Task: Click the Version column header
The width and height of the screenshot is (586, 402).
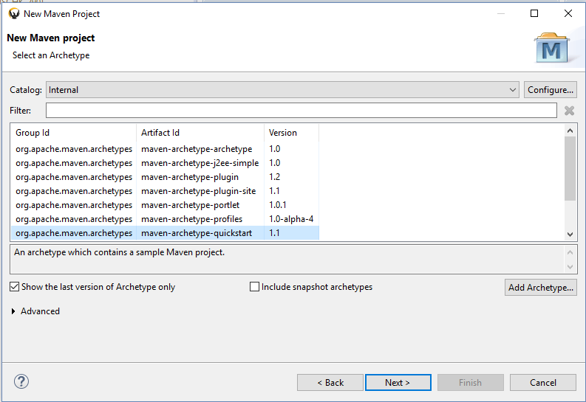Action: 290,133
